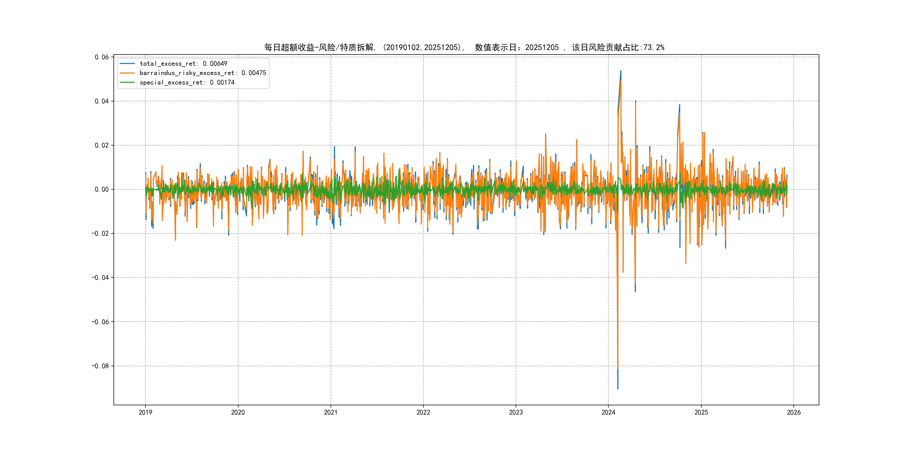Image resolution: width=910 pixels, height=455 pixels.
Task: Click the 2019 x-axis tick label
Action: (x=145, y=412)
